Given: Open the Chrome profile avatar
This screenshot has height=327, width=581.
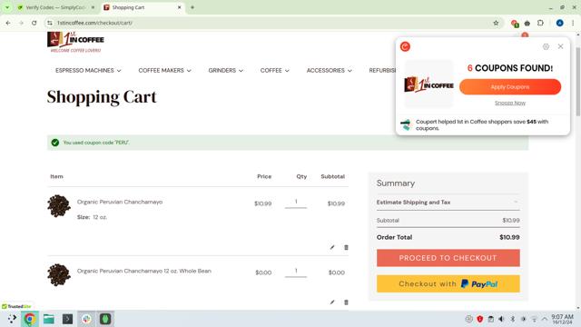Looking at the screenshot, I should pos(559,23).
